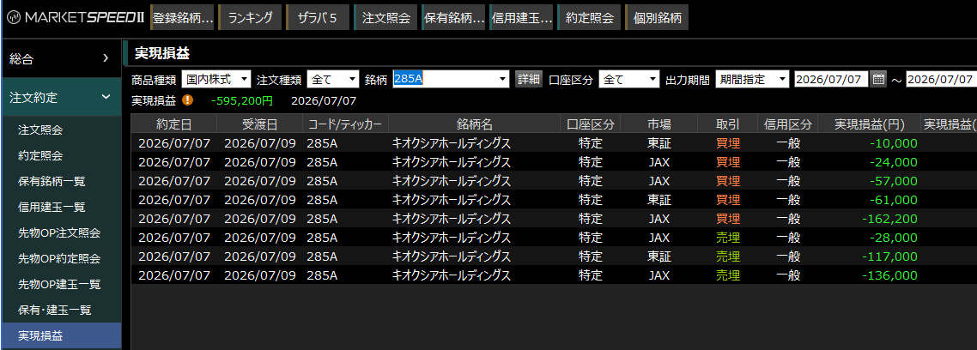Switch to the 約定照会 top tab

point(590,17)
